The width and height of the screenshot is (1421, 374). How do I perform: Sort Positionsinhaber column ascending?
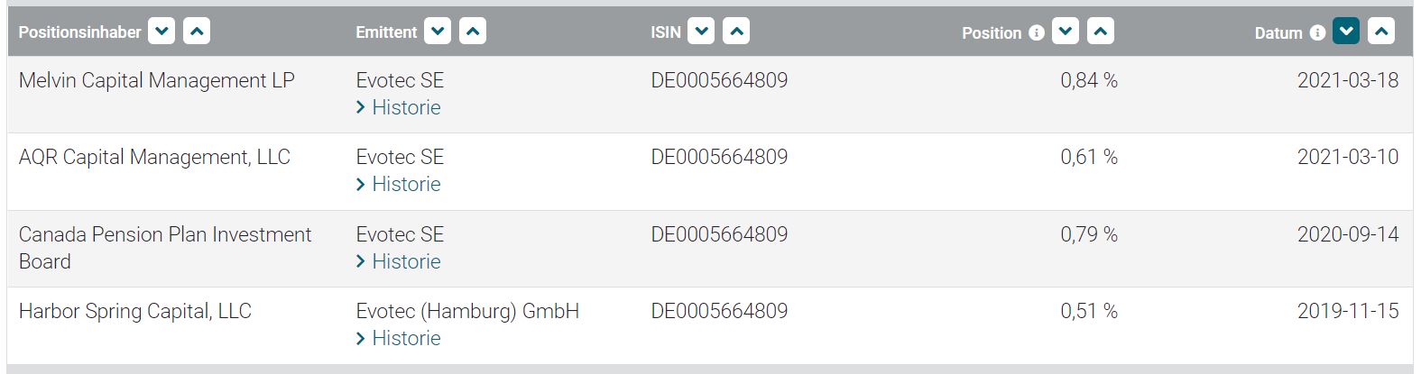pyautogui.click(x=197, y=32)
